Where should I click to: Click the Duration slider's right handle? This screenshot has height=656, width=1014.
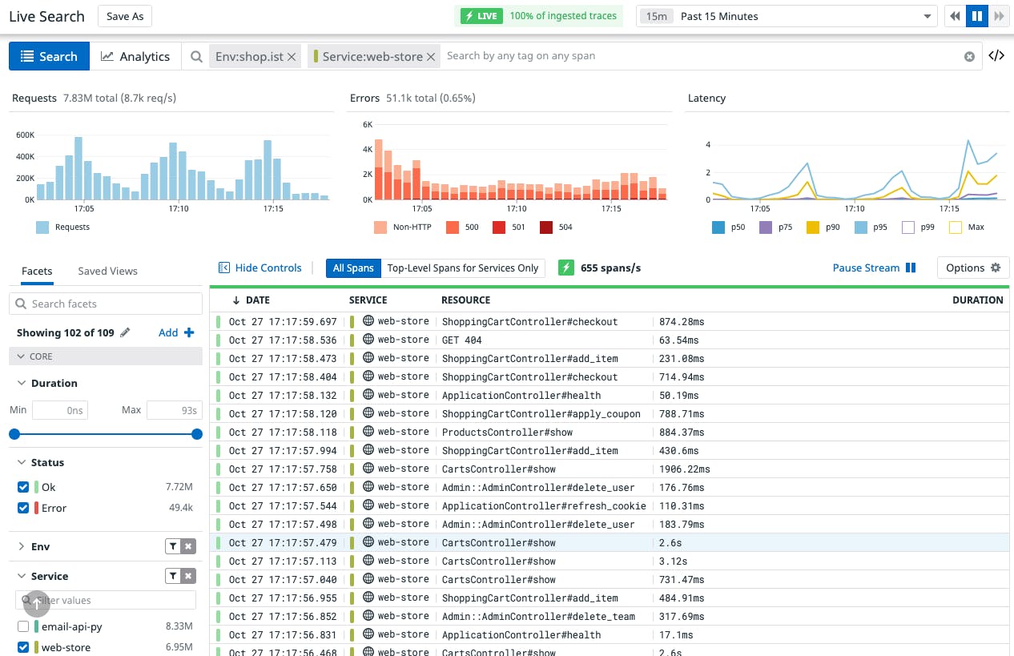pyautogui.click(x=197, y=434)
